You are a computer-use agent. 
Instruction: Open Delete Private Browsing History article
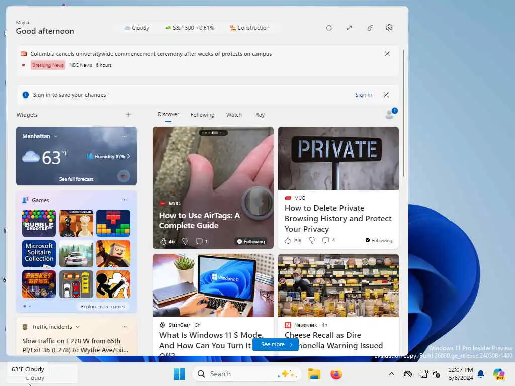coord(338,218)
